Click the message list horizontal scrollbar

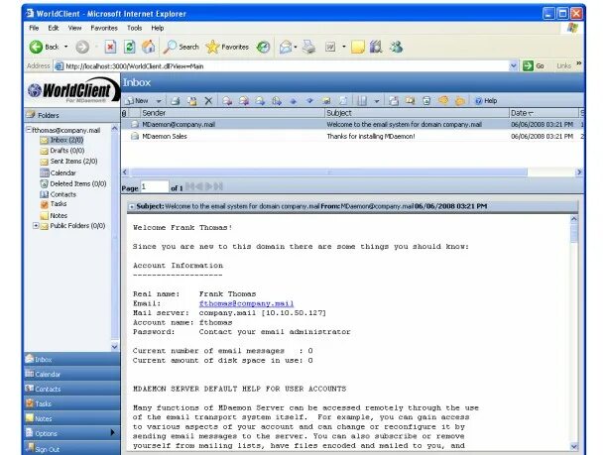(328, 171)
